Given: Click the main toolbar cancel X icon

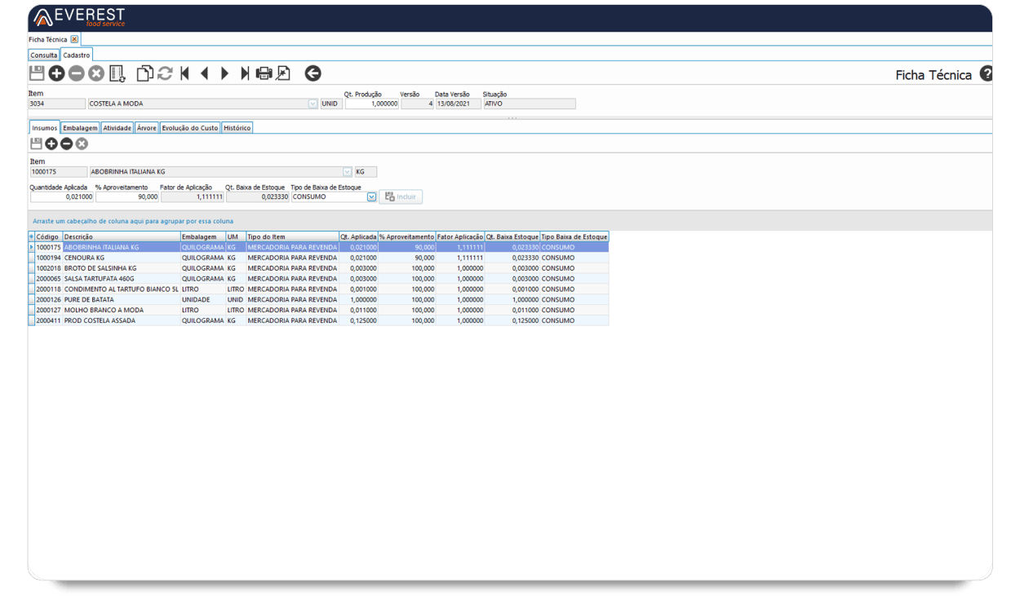Looking at the screenshot, I should pyautogui.click(x=96, y=73).
